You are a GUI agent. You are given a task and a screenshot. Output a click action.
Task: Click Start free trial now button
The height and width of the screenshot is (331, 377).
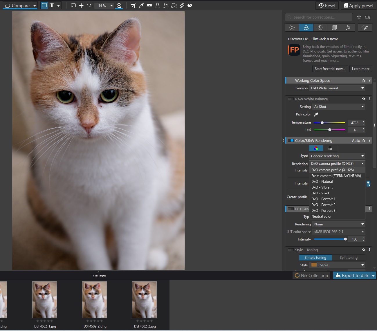[330, 69]
